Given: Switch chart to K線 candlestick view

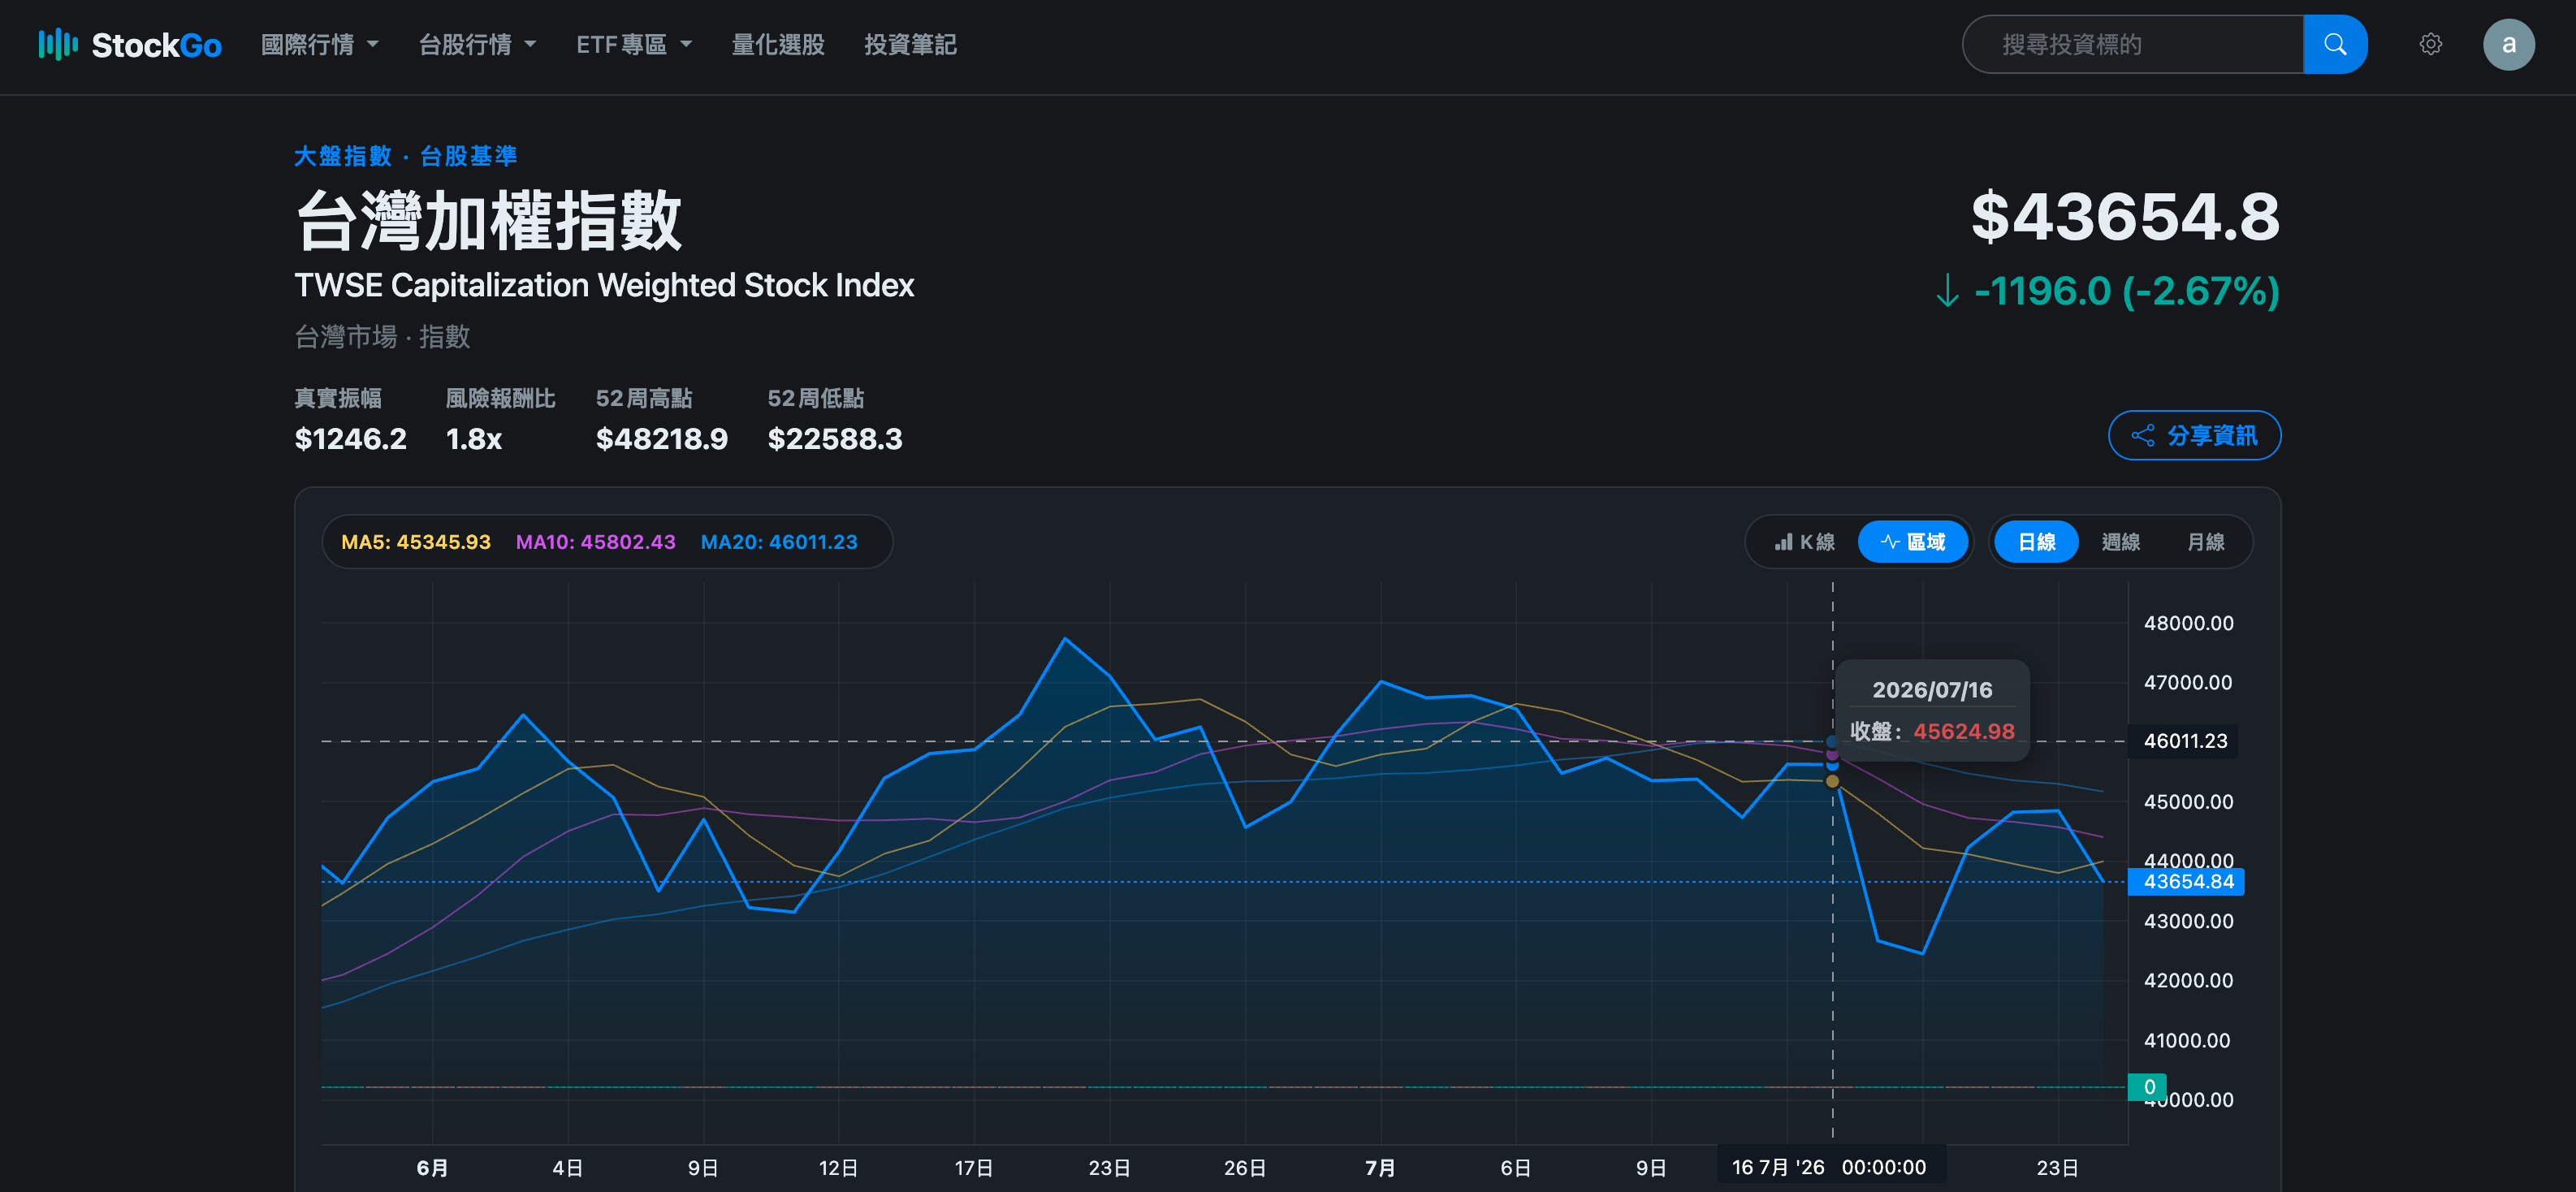Looking at the screenshot, I should [x=1804, y=542].
